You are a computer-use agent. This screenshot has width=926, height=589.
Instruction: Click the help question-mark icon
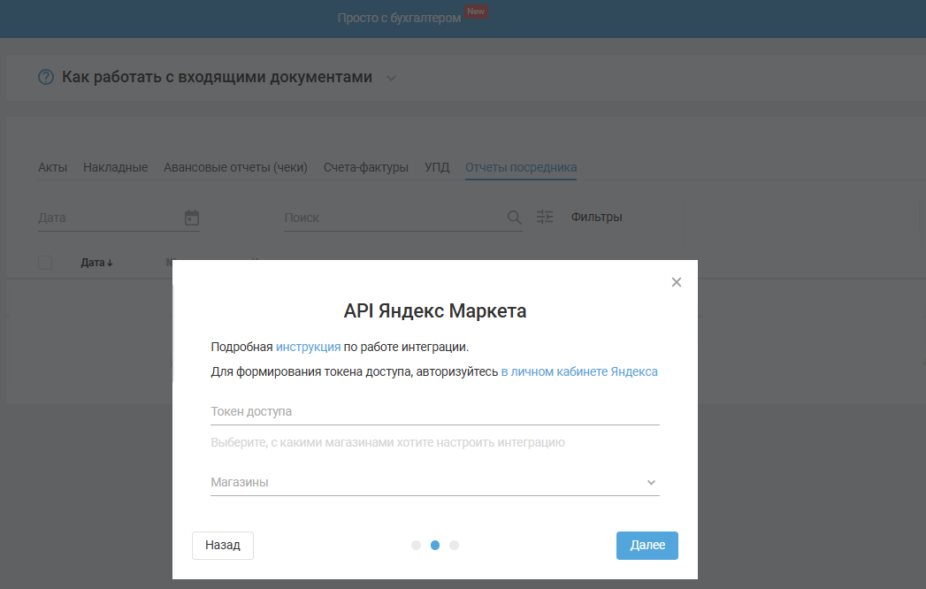(x=45, y=77)
